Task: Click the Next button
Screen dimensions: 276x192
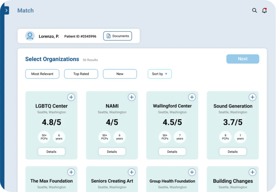Action: click(243, 59)
